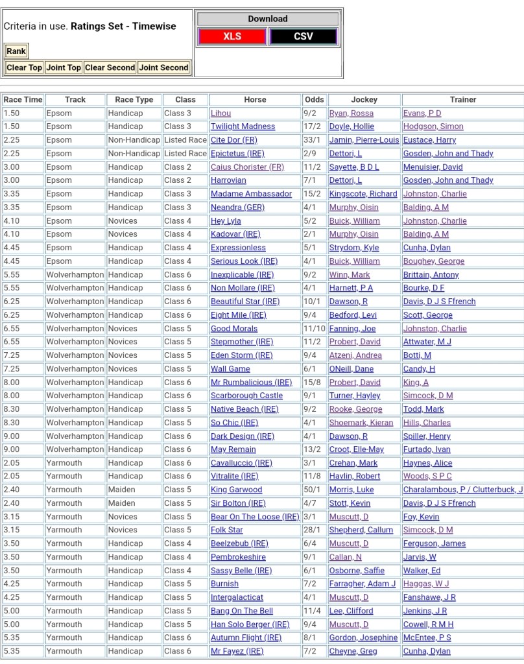
Task: Select jockey Strydom, Kyle
Action: [353, 248]
